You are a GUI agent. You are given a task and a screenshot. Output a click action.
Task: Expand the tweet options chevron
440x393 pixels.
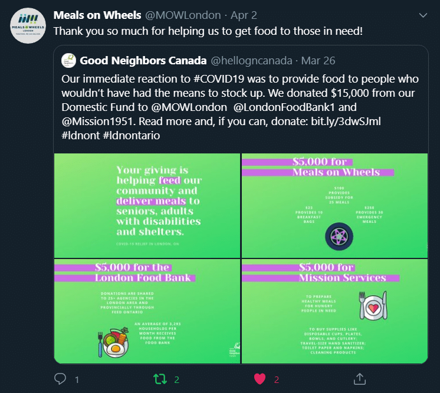423,15
